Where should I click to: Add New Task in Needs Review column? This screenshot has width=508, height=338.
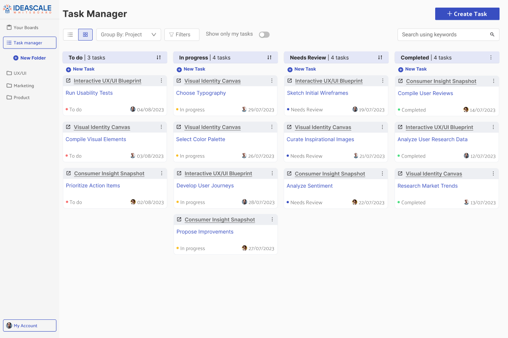pyautogui.click(x=302, y=69)
